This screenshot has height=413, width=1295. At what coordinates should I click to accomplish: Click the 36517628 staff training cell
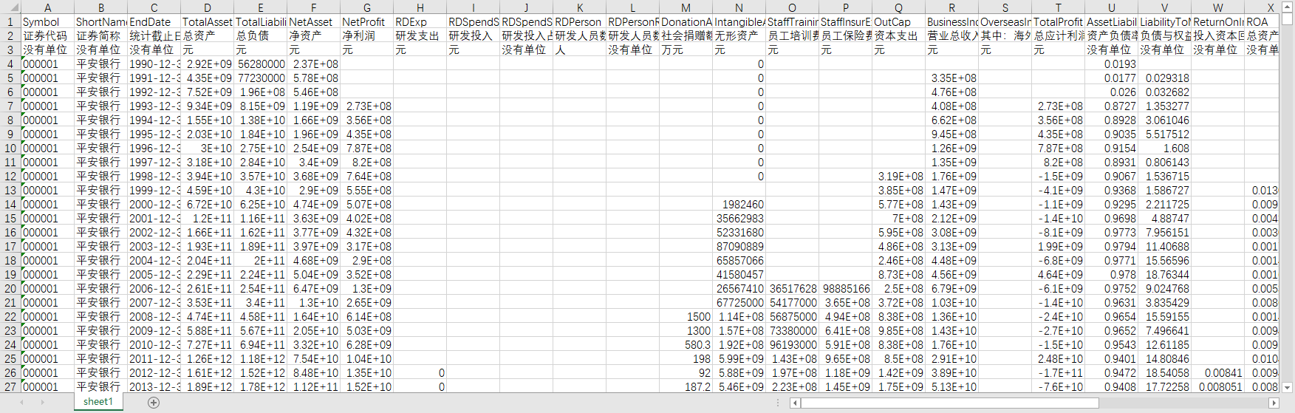[793, 289]
